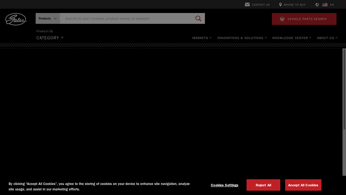Click the envelope icon in the top bar
The width and height of the screenshot is (346, 195).
pos(247,5)
